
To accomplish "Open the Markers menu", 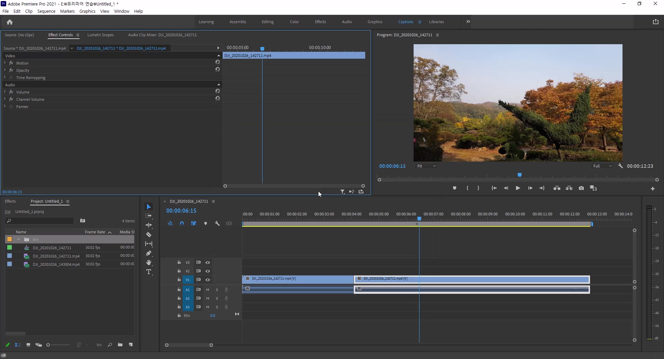I will click(67, 11).
